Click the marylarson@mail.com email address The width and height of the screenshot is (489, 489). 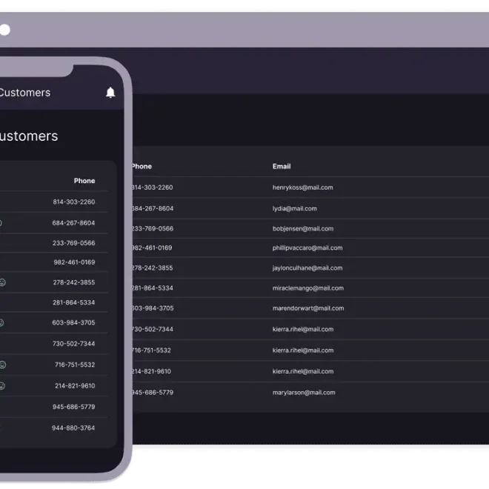pos(304,393)
